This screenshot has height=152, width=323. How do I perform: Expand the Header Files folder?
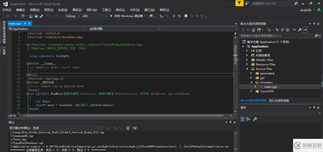tap(247, 60)
